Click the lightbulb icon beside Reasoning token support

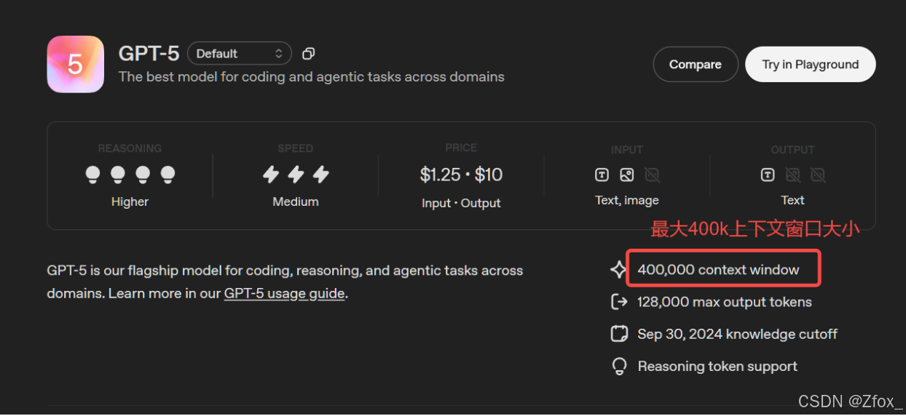point(619,366)
